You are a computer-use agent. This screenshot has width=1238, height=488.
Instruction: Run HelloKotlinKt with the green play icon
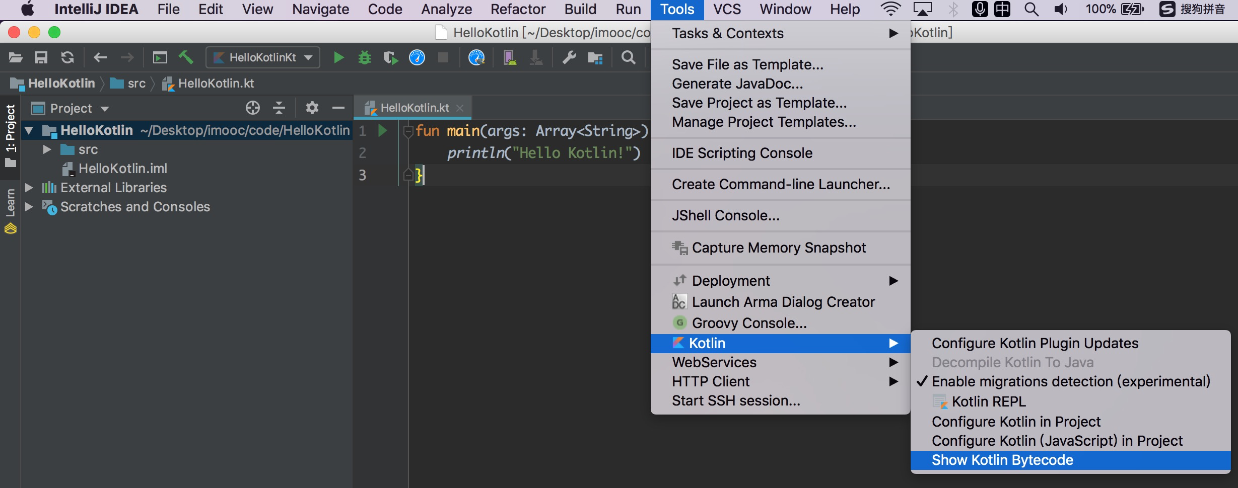click(339, 58)
